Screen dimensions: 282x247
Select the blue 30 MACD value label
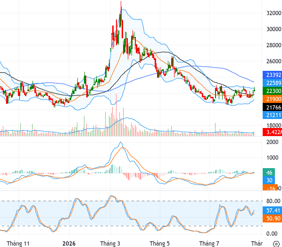point(269,180)
